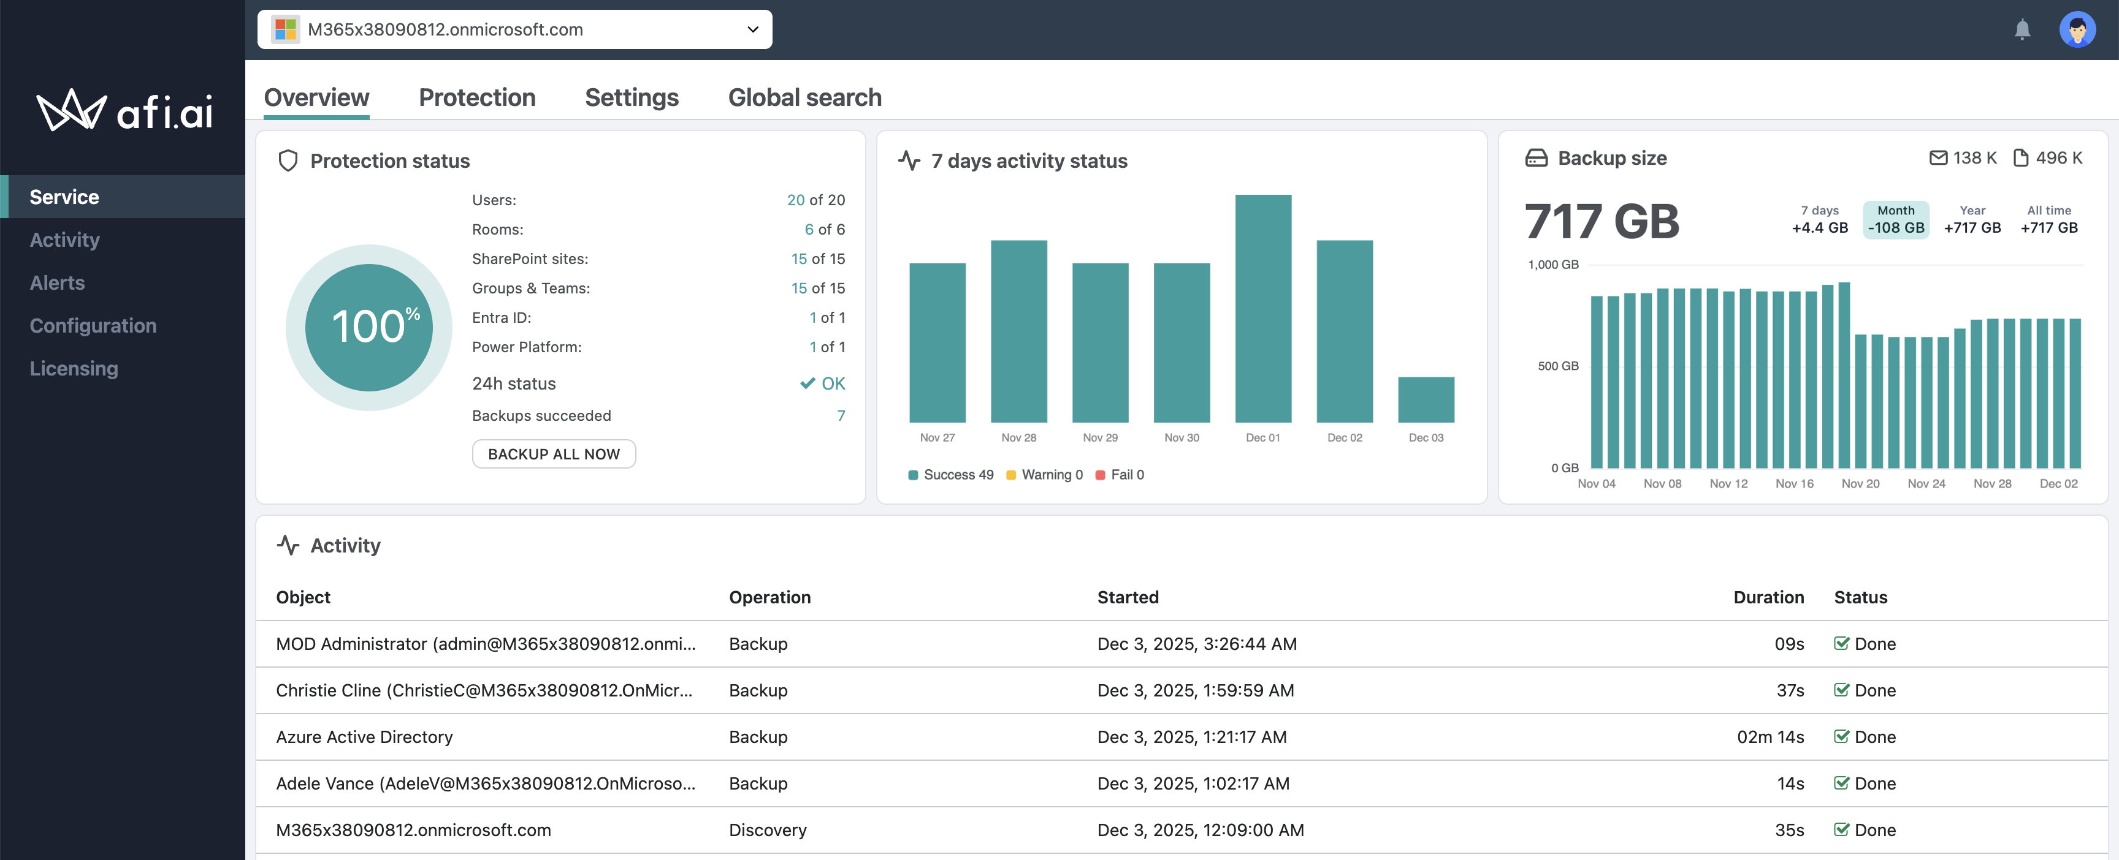Click the Activity section pulse icon
The image size is (2119, 860).
pyautogui.click(x=288, y=545)
